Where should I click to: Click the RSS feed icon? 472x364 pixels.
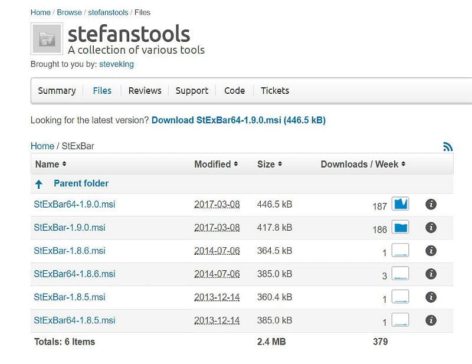(x=448, y=147)
